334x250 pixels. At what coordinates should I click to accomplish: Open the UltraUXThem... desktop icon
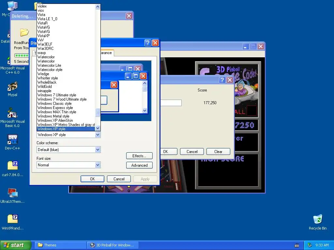coord(12,196)
